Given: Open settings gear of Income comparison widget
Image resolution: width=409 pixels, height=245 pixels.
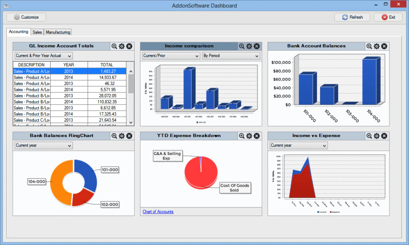Looking at the screenshot, I should point(249,46).
